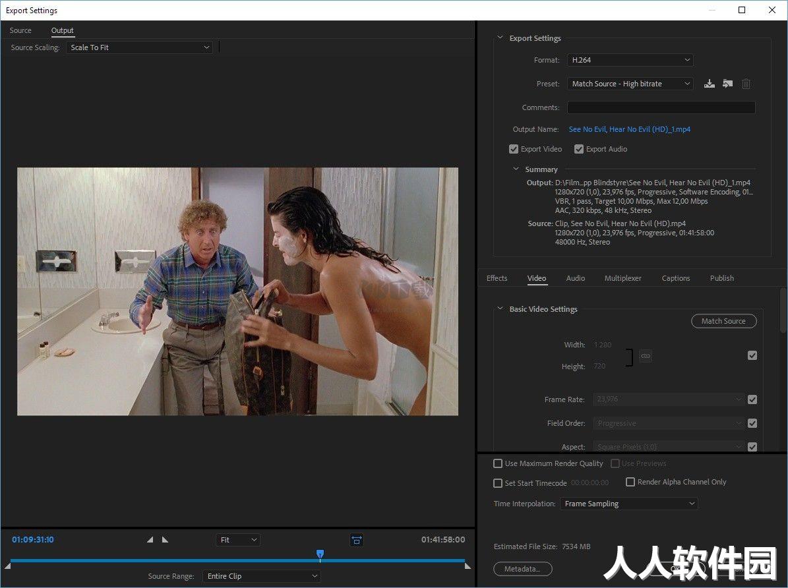Toggle the aspect ratio correction icon

click(x=356, y=541)
